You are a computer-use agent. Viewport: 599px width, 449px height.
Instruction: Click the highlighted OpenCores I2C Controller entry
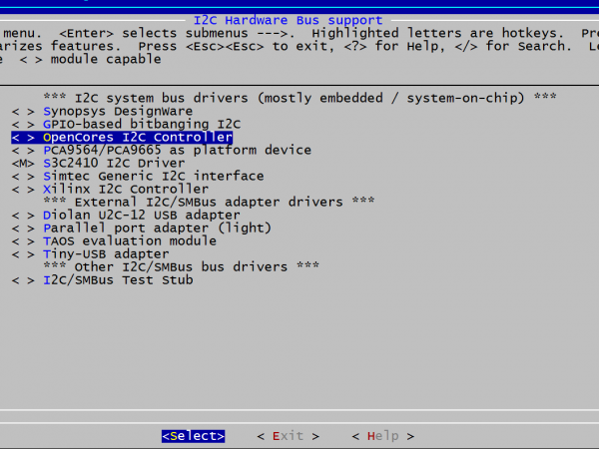tap(137, 137)
